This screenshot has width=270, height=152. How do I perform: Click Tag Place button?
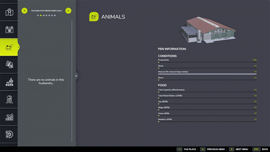click(186, 149)
